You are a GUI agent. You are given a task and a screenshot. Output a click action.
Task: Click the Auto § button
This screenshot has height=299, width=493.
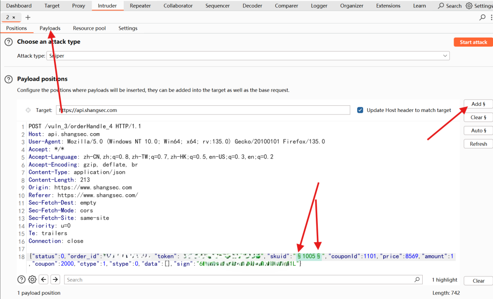coord(478,131)
